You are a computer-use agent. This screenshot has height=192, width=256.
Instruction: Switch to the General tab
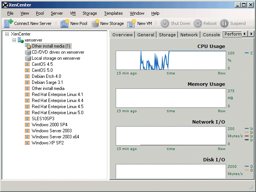coord(146,35)
